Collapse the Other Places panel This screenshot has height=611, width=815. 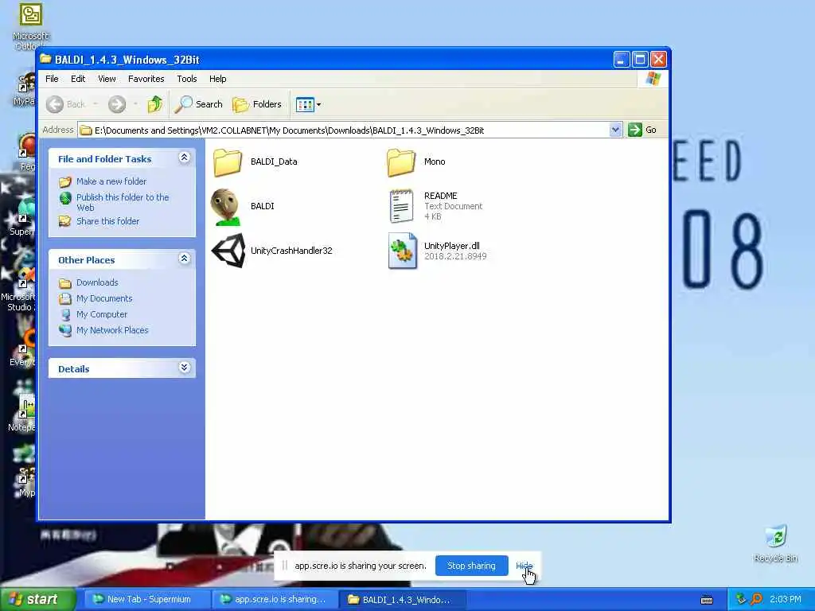[184, 259]
